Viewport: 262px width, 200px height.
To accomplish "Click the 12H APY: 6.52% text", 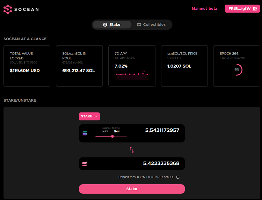I will pyautogui.click(x=125, y=58).
